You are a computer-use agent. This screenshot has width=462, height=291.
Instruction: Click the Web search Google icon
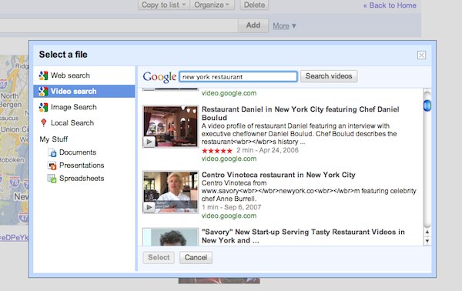coord(43,75)
